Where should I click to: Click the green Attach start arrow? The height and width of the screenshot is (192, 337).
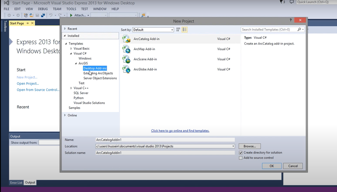pyautogui.click(x=71, y=15)
